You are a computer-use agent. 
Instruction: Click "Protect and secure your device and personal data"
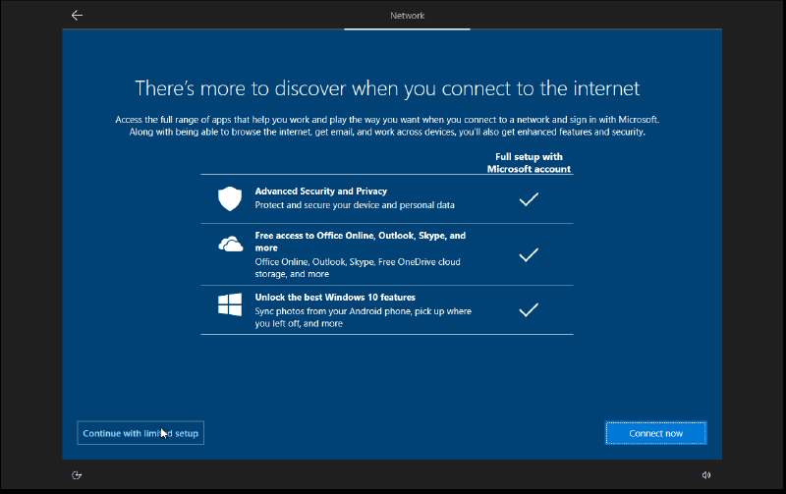355,205
